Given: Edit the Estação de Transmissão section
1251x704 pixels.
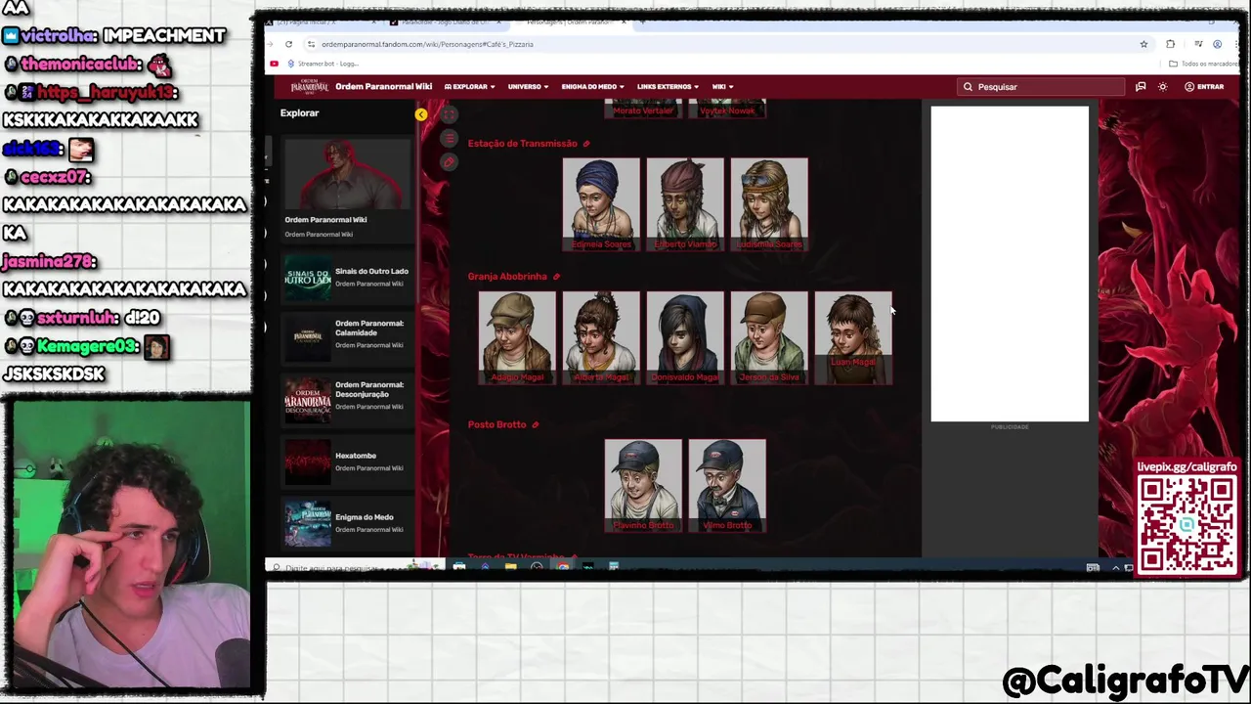Looking at the screenshot, I should click(586, 144).
